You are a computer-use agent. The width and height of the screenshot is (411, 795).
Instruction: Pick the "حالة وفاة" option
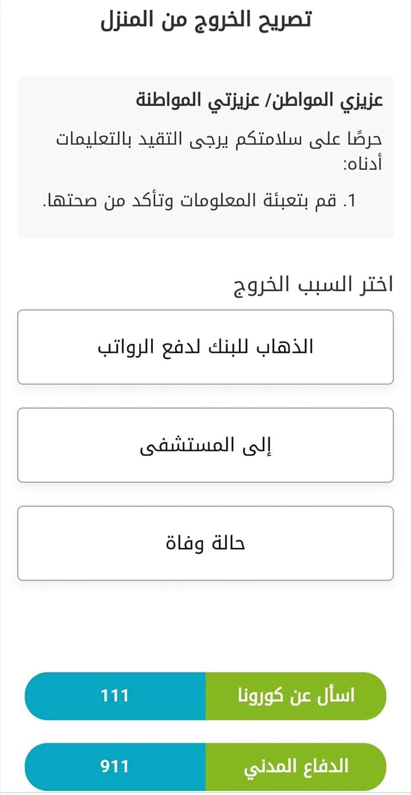pyautogui.click(x=205, y=543)
